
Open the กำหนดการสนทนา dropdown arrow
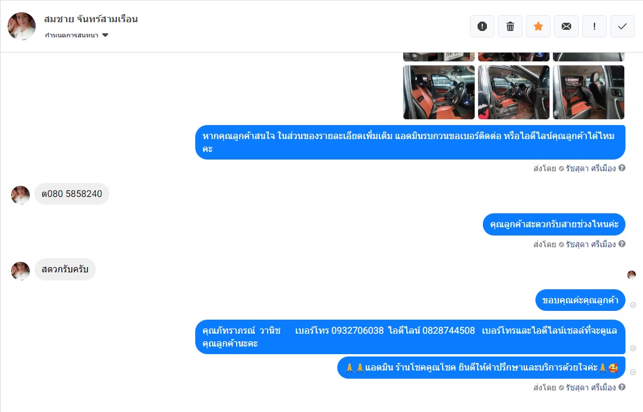pyautogui.click(x=105, y=35)
